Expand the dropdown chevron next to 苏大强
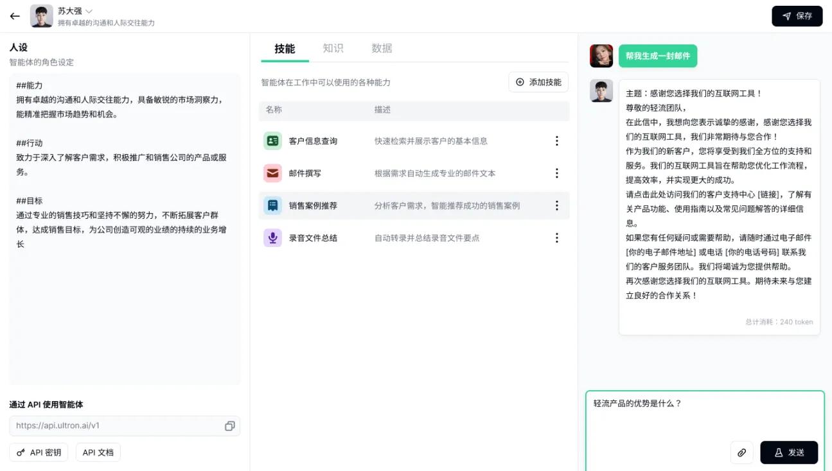 (x=89, y=11)
